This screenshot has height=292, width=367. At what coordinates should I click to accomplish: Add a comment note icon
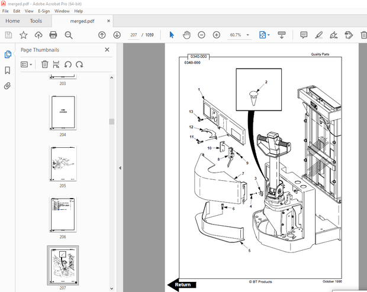[x=304, y=35]
